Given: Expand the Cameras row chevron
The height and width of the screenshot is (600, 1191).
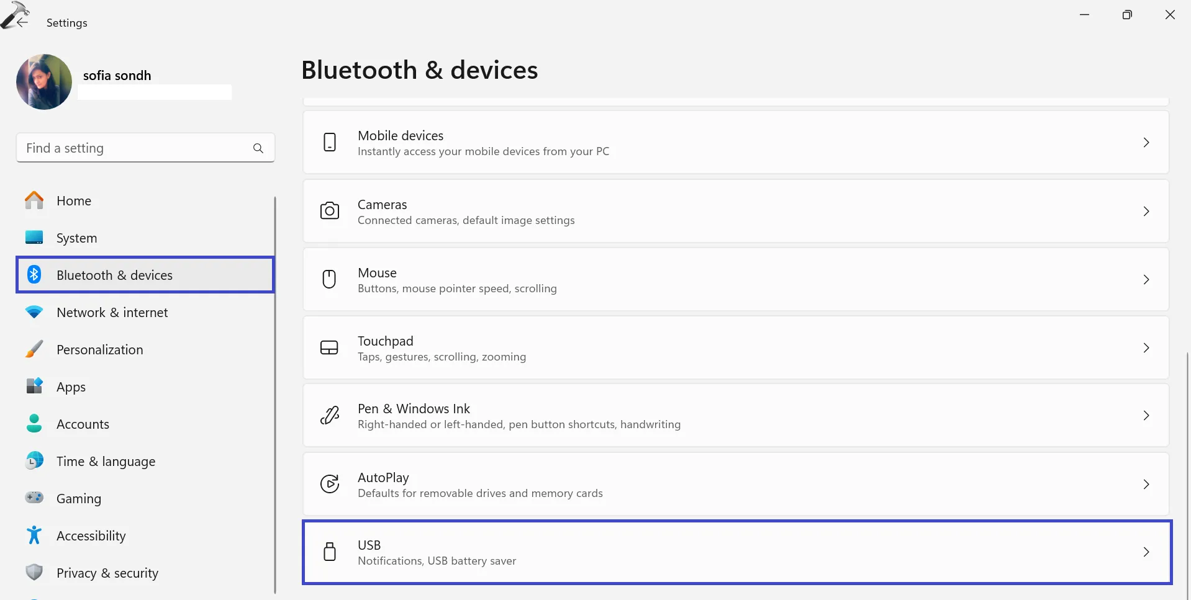Looking at the screenshot, I should point(1146,211).
